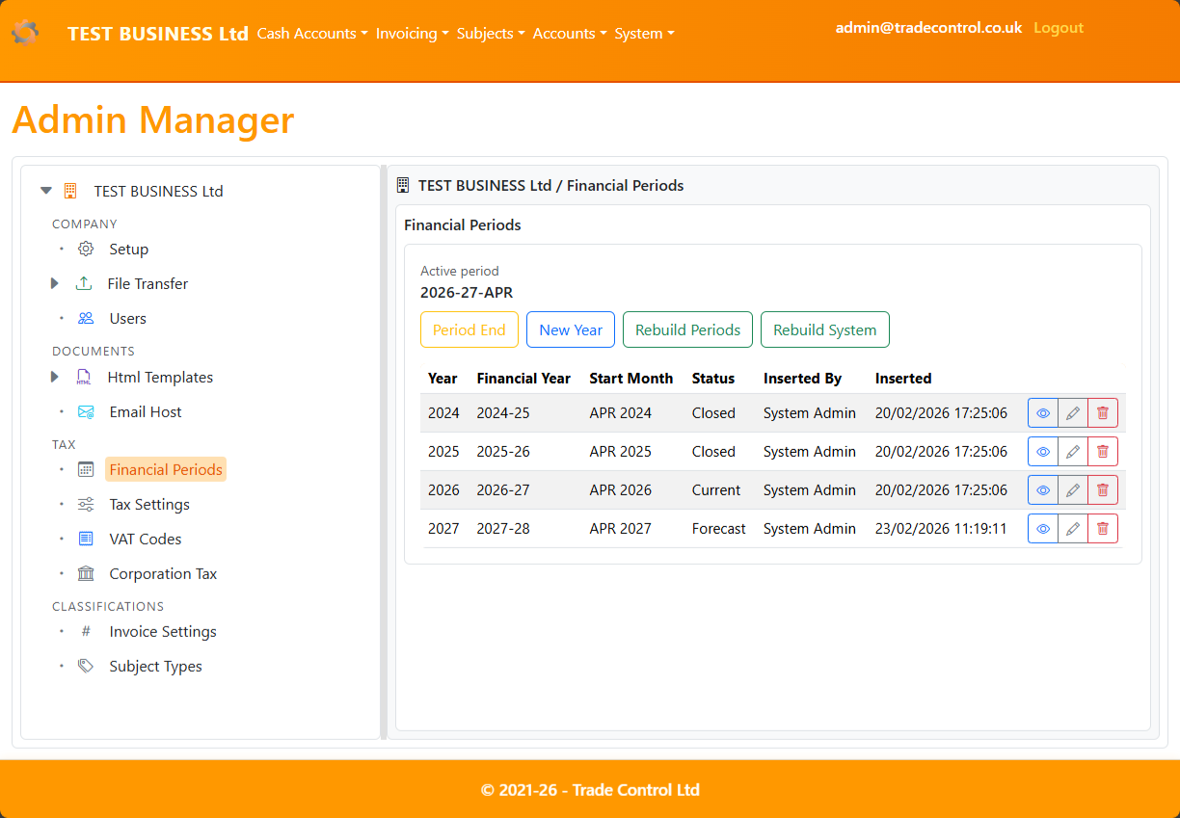The image size is (1180, 818).
Task: Select the Users icon in sidebar
Action: point(85,318)
